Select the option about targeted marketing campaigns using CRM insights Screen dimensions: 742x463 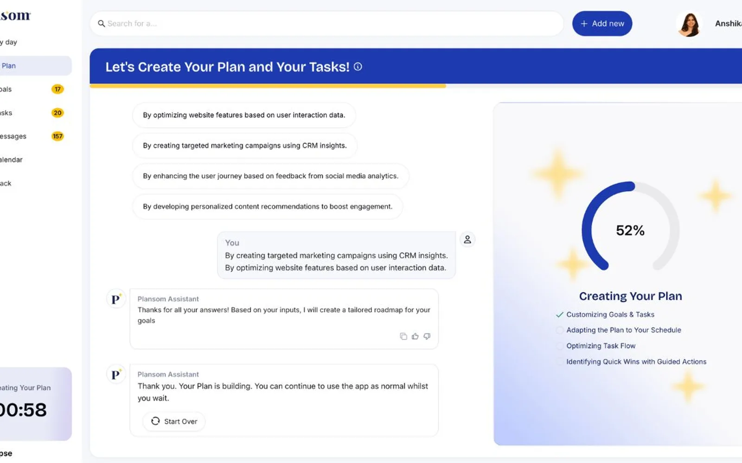244,145
